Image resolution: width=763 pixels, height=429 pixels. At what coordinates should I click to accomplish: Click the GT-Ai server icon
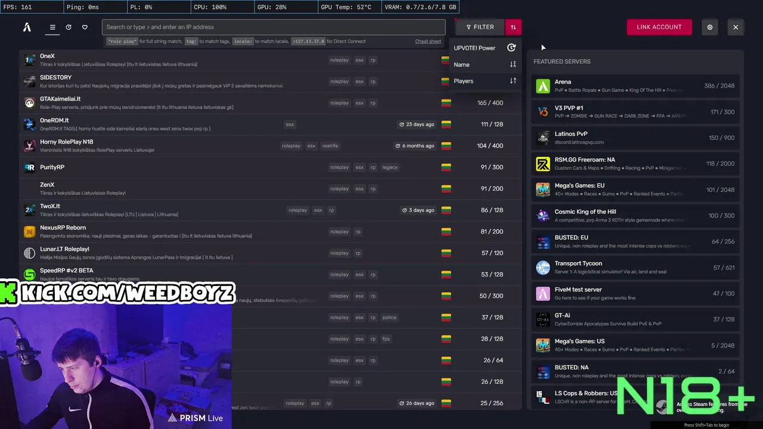click(542, 319)
